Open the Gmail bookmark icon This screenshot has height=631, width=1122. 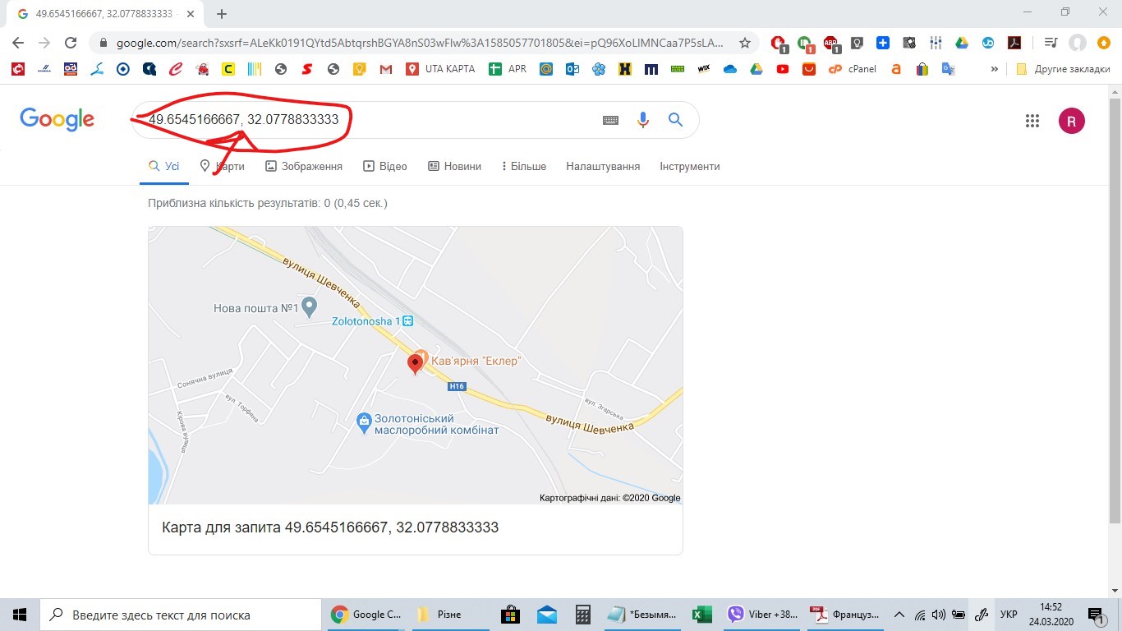(x=386, y=69)
